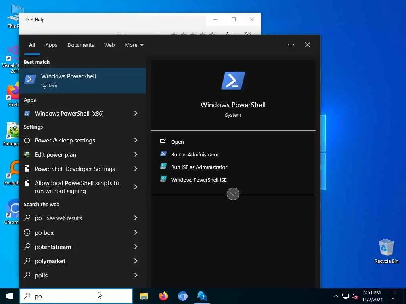Click tools icon beside Allow local PowerShell scripts
This screenshot has width=406, height=304.
point(27,183)
